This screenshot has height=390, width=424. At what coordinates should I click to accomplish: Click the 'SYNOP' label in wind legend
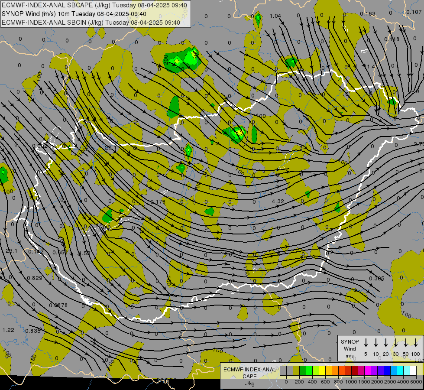click(x=350, y=342)
